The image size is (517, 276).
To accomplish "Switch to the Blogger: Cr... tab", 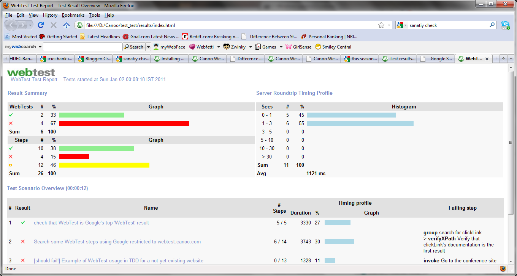I will coord(94,59).
